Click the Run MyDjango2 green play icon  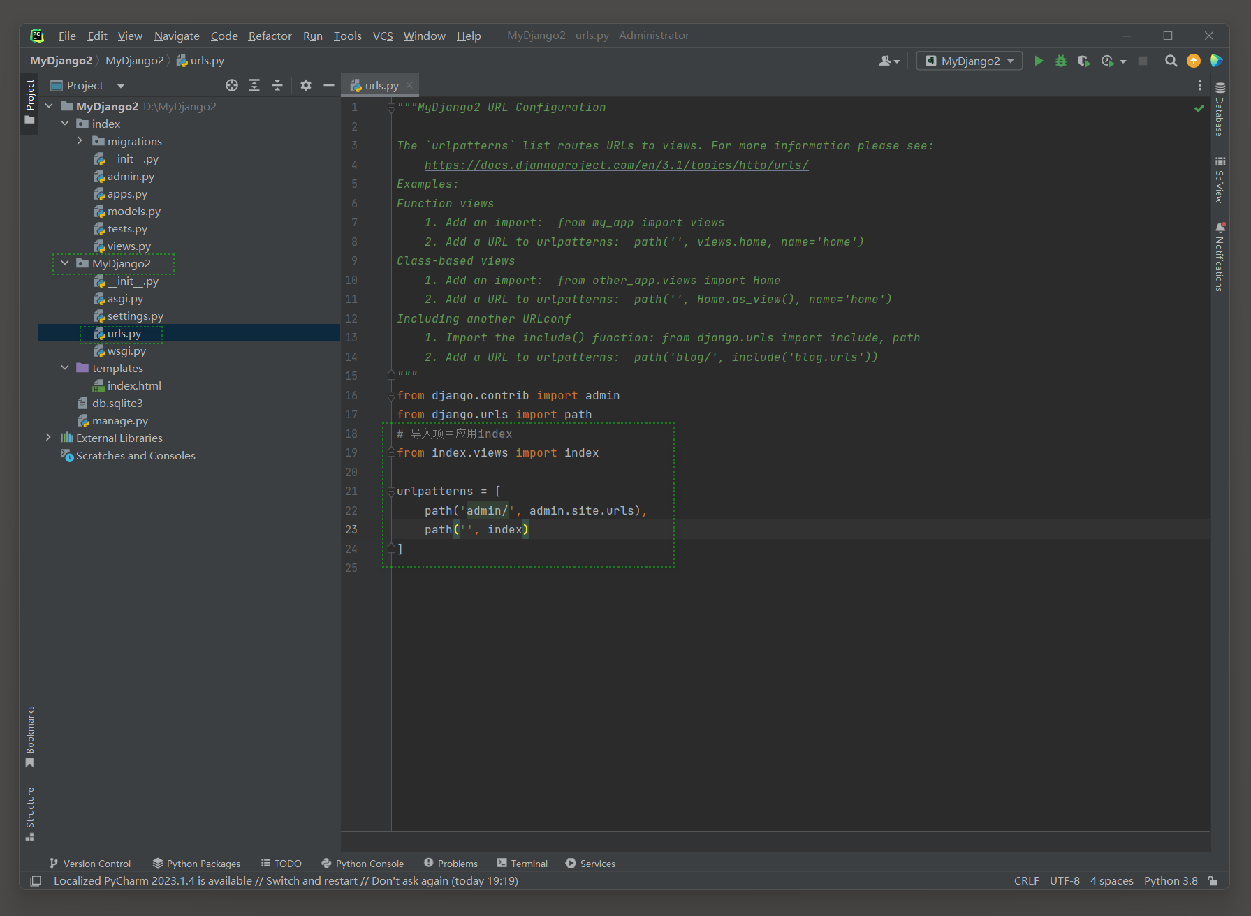tap(1039, 61)
